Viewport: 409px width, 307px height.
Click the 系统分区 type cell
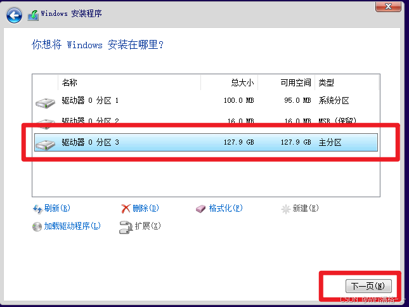tap(334, 100)
